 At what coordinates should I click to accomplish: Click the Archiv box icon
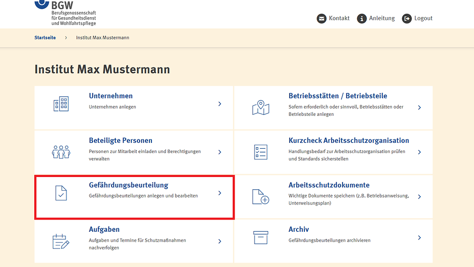260,238
